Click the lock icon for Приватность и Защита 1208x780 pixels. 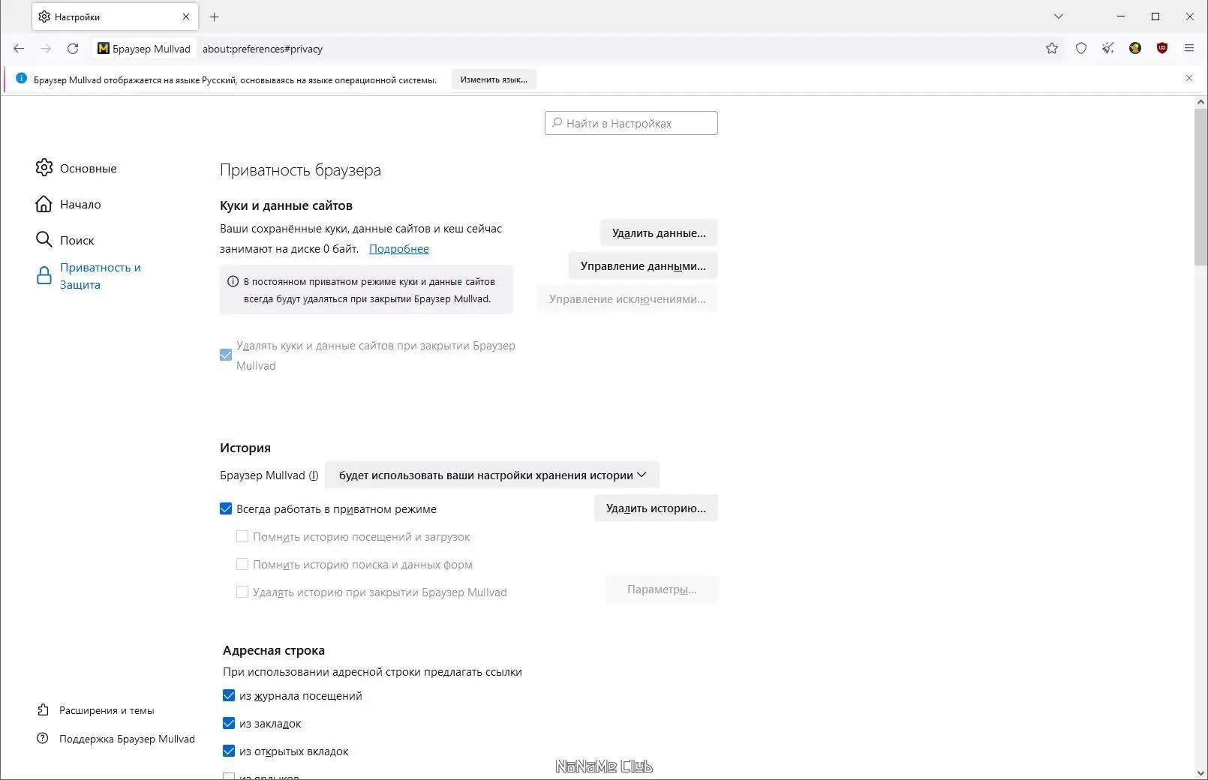coord(44,276)
